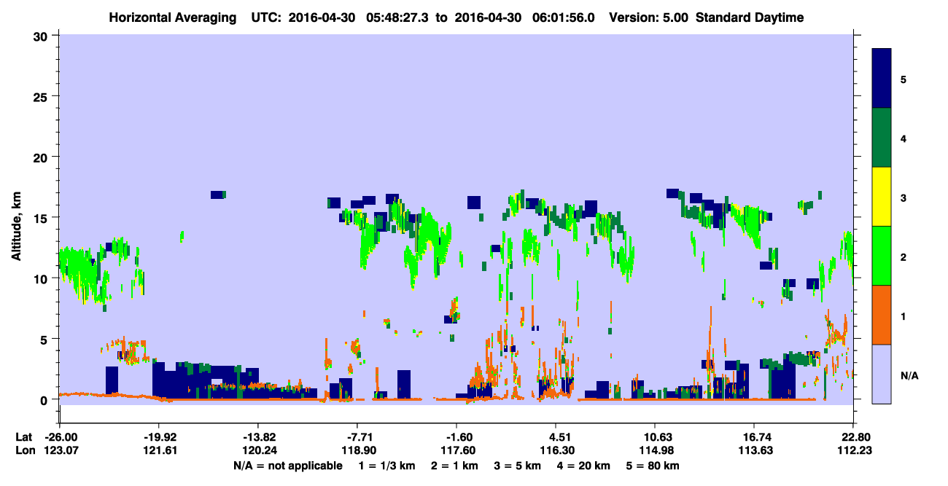Click the '3 = 5 km' legend note
Viewport: 948px width, 486px height.
tap(518, 466)
